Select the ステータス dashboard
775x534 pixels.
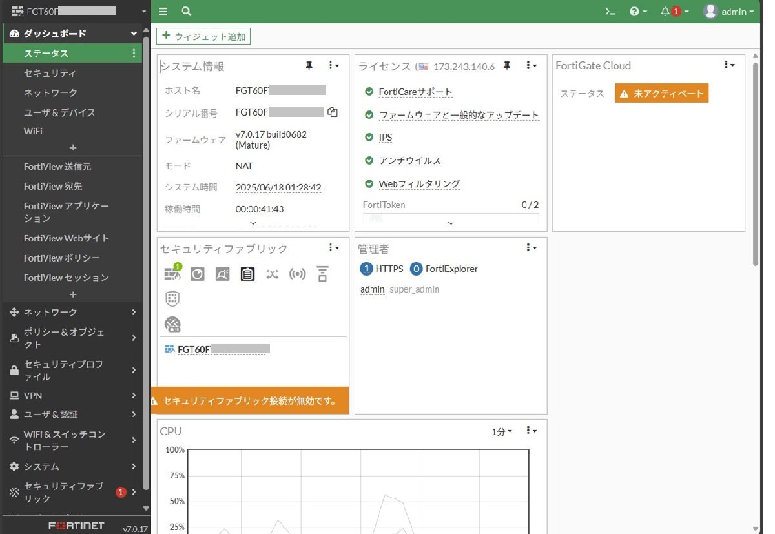point(72,53)
